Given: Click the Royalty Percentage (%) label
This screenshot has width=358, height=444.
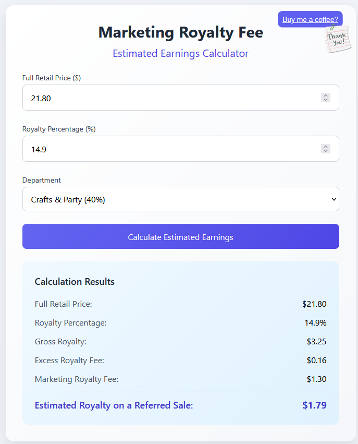Looking at the screenshot, I should pyautogui.click(x=59, y=129).
